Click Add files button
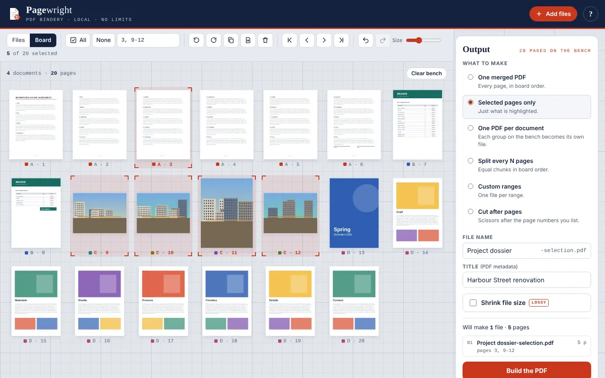Screen dimensions: 605x378 pos(553,14)
